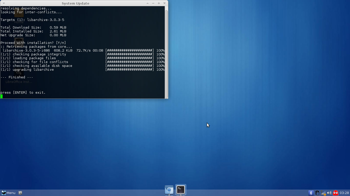Minimize the System Update window

(153, 3)
